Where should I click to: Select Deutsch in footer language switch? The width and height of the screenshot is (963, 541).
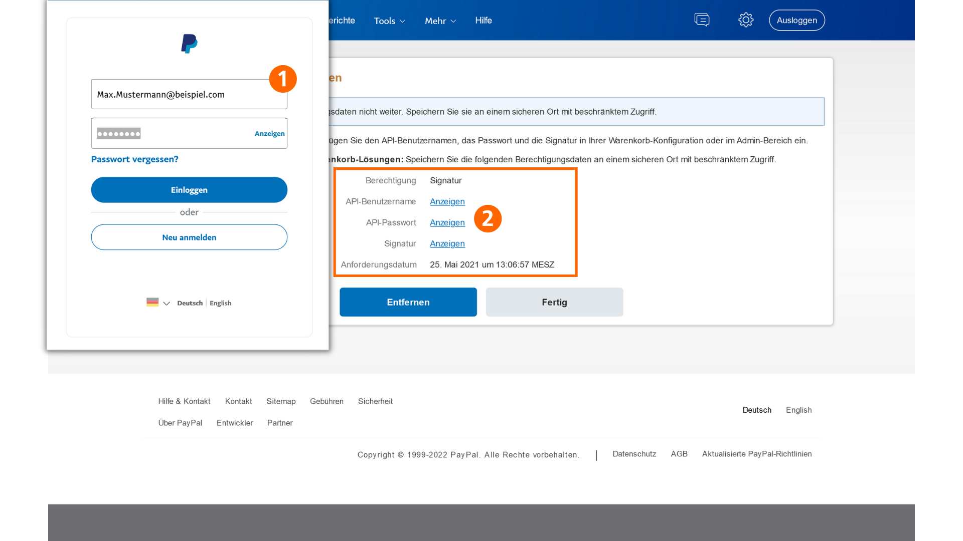pyautogui.click(x=757, y=410)
